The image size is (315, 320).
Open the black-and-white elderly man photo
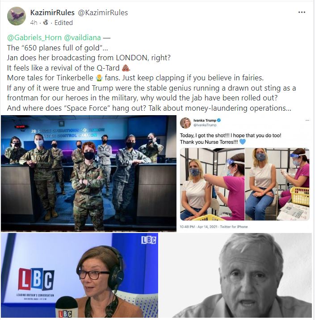[x=236, y=275]
